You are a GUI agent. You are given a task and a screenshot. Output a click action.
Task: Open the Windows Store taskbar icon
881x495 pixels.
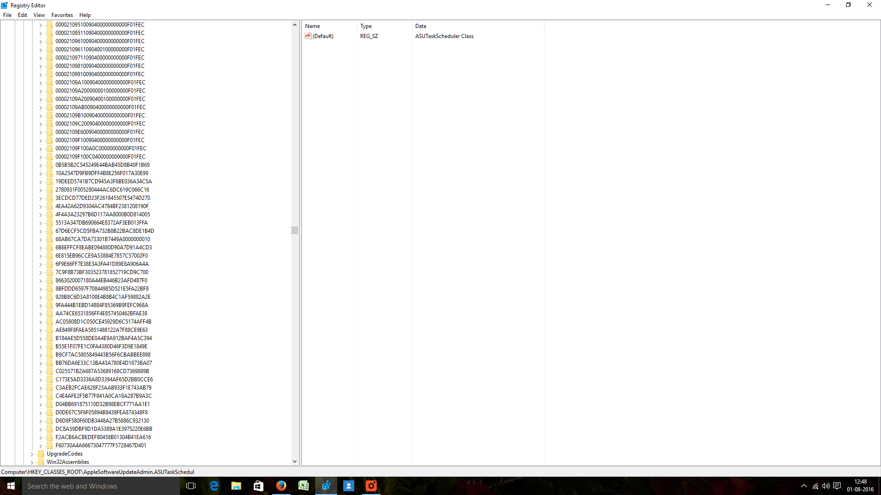(x=258, y=486)
